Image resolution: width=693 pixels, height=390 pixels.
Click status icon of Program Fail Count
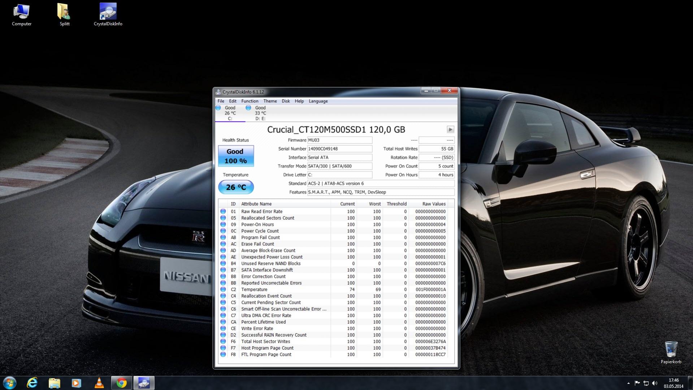(x=223, y=237)
